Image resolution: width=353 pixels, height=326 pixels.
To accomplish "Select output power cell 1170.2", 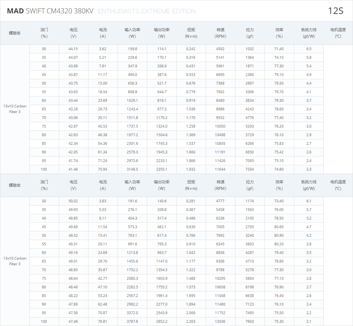I will point(162,118).
